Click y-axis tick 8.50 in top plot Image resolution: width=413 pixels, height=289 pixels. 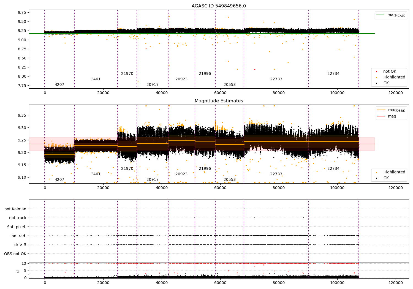[x=22, y=58]
